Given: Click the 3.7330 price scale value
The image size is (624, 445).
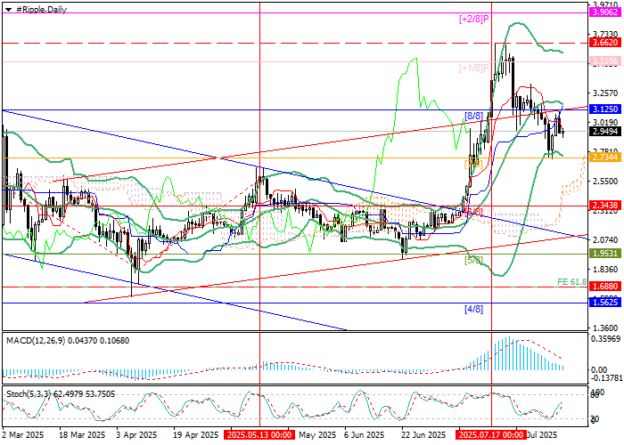Looking at the screenshot, I should point(605,35).
